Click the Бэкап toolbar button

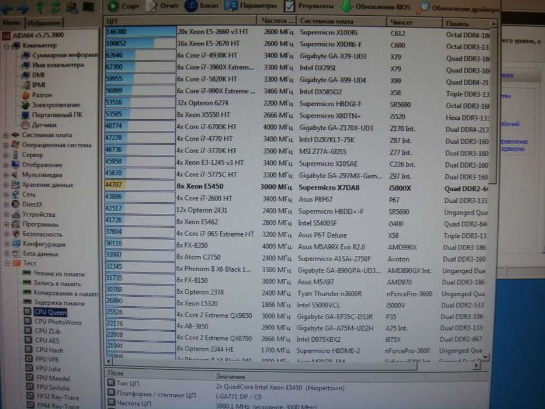click(202, 6)
